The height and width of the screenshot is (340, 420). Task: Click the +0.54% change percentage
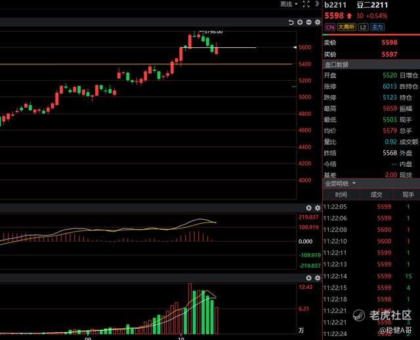coord(377,16)
